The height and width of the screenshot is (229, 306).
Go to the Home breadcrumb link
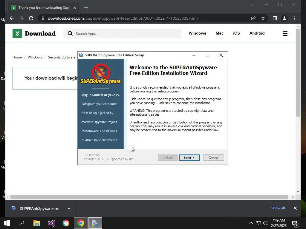(x=17, y=57)
